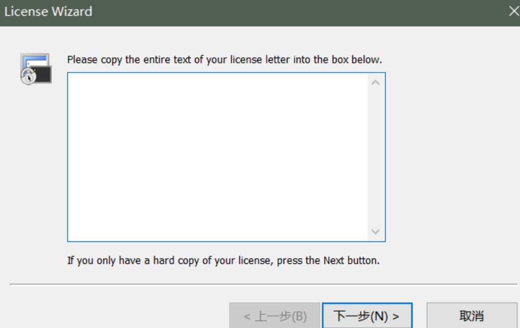Close the License Wizard dialog
This screenshot has height=328, width=520.
pos(513,11)
